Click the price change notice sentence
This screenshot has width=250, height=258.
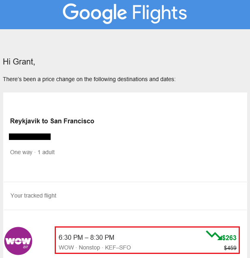click(89, 79)
